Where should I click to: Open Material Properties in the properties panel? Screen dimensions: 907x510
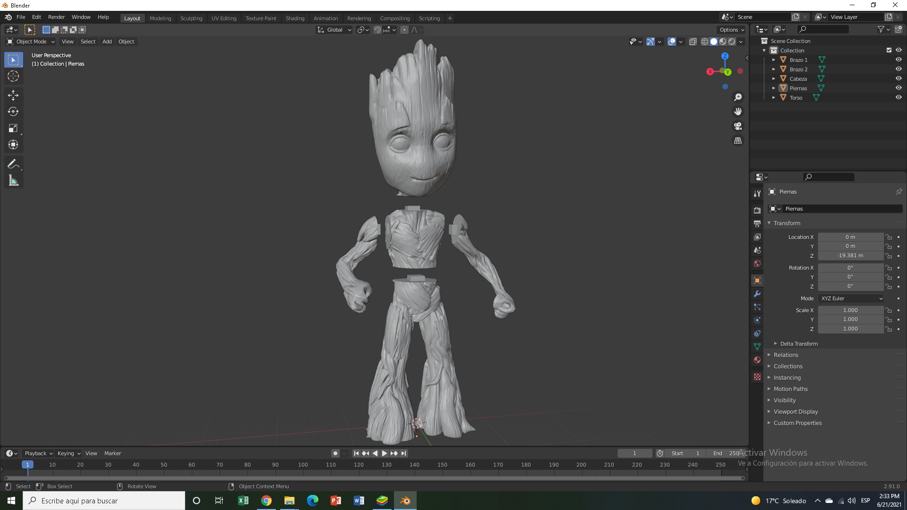pos(757,359)
